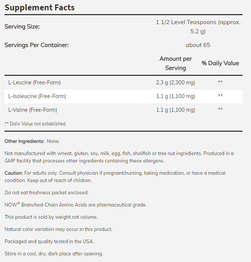Click the % Daily Value column header
Viewport: 251px width, 262px height.
pos(220,63)
